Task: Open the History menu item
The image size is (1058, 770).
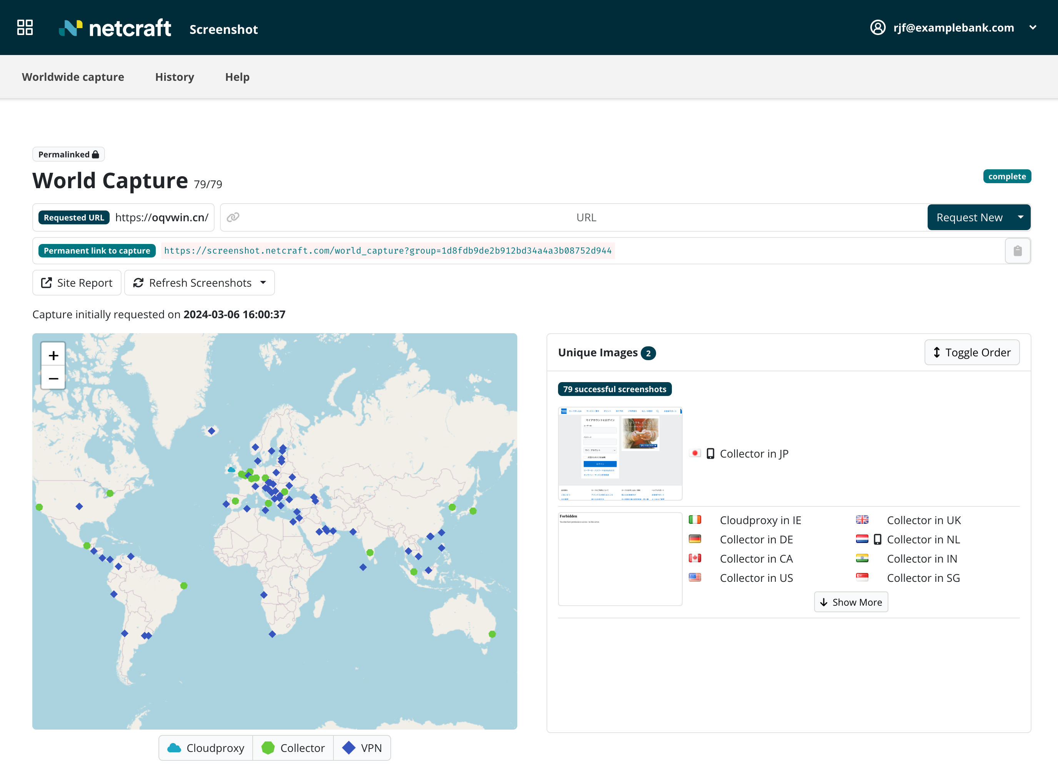Action: click(175, 77)
